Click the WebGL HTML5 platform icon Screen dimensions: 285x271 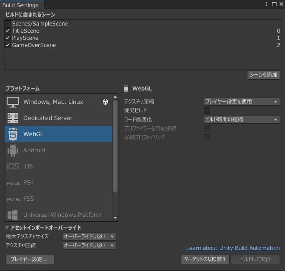coord(13,134)
